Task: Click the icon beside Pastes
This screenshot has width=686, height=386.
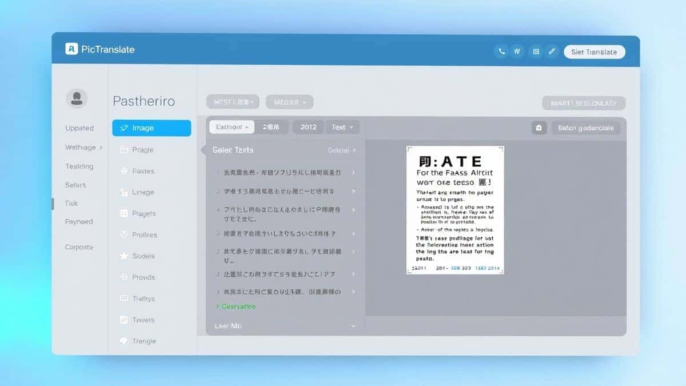Action: [123, 171]
